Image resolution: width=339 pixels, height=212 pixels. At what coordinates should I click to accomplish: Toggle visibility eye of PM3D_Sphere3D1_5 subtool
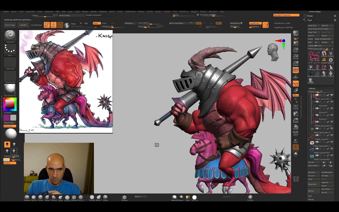332,95
